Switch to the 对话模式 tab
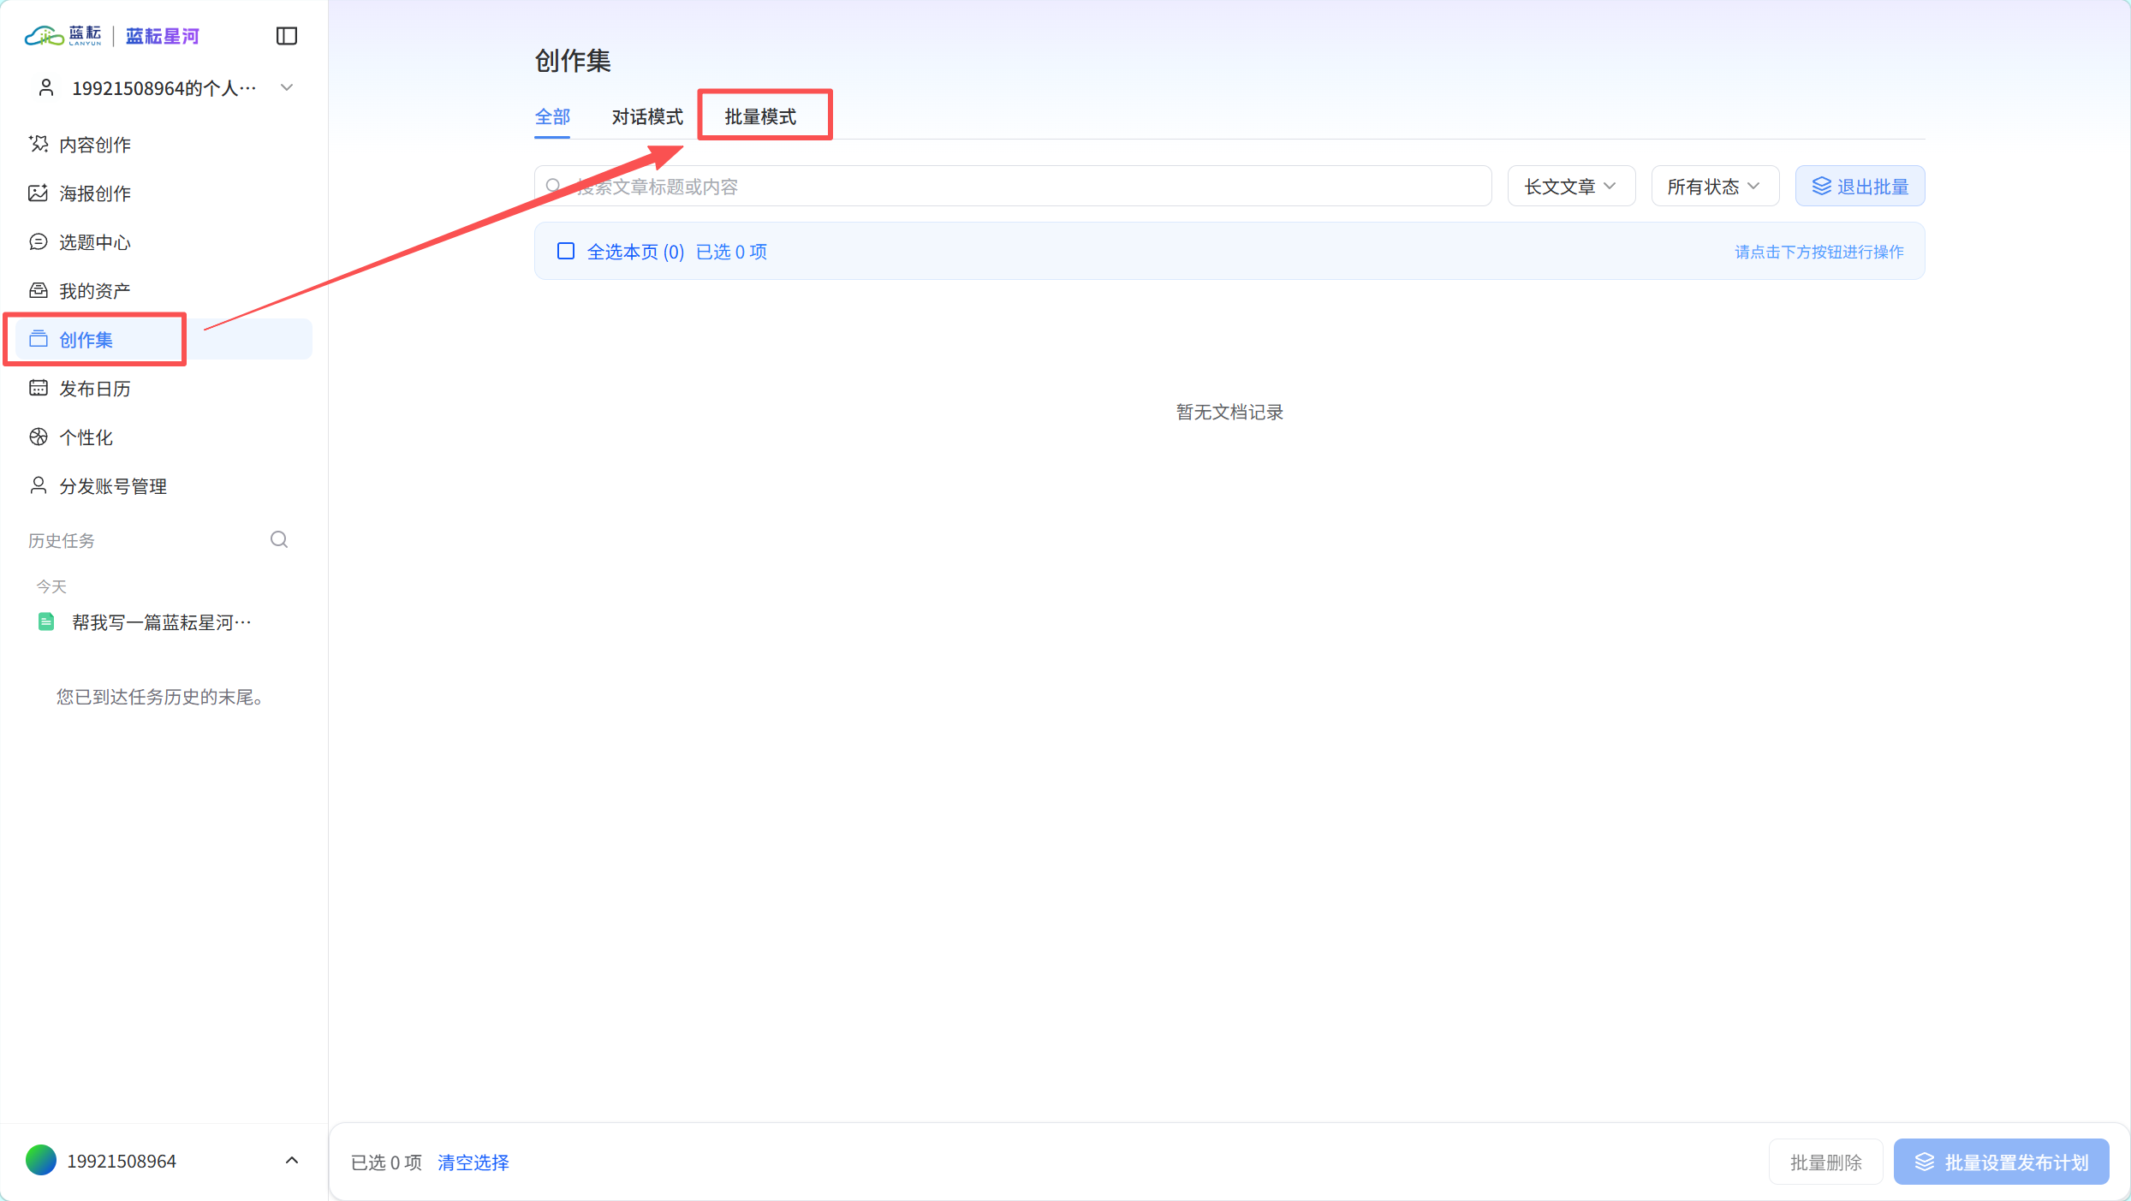2131x1201 pixels. coord(646,116)
